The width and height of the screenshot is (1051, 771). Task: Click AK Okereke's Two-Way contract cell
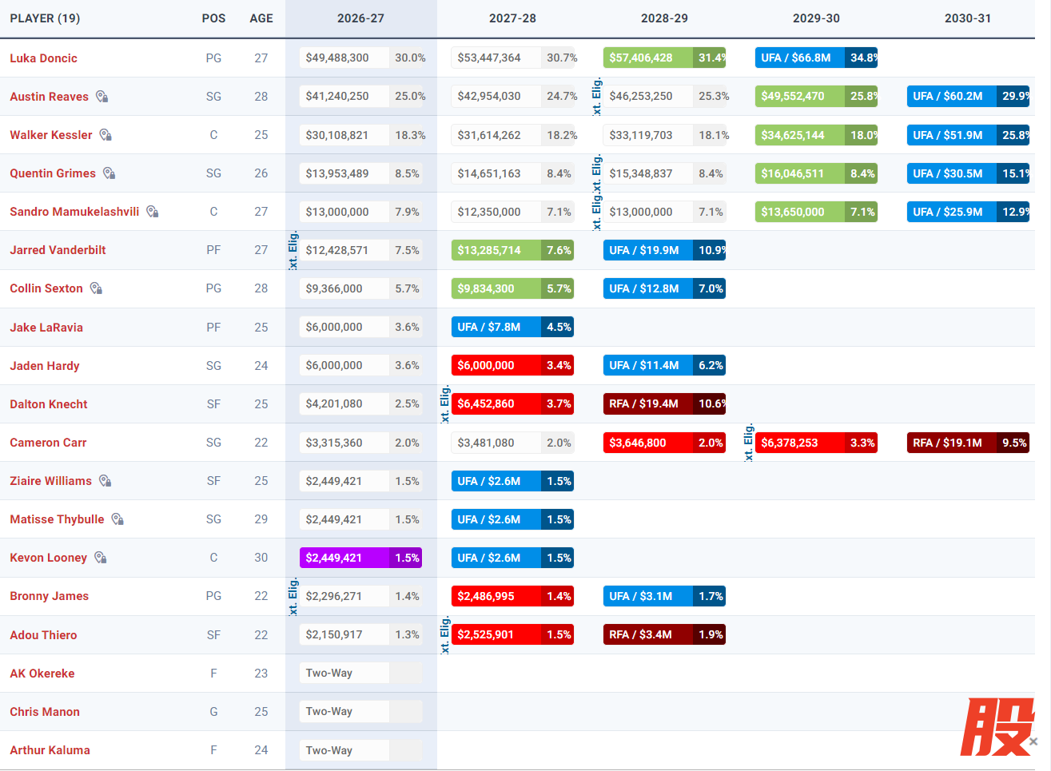pos(360,673)
